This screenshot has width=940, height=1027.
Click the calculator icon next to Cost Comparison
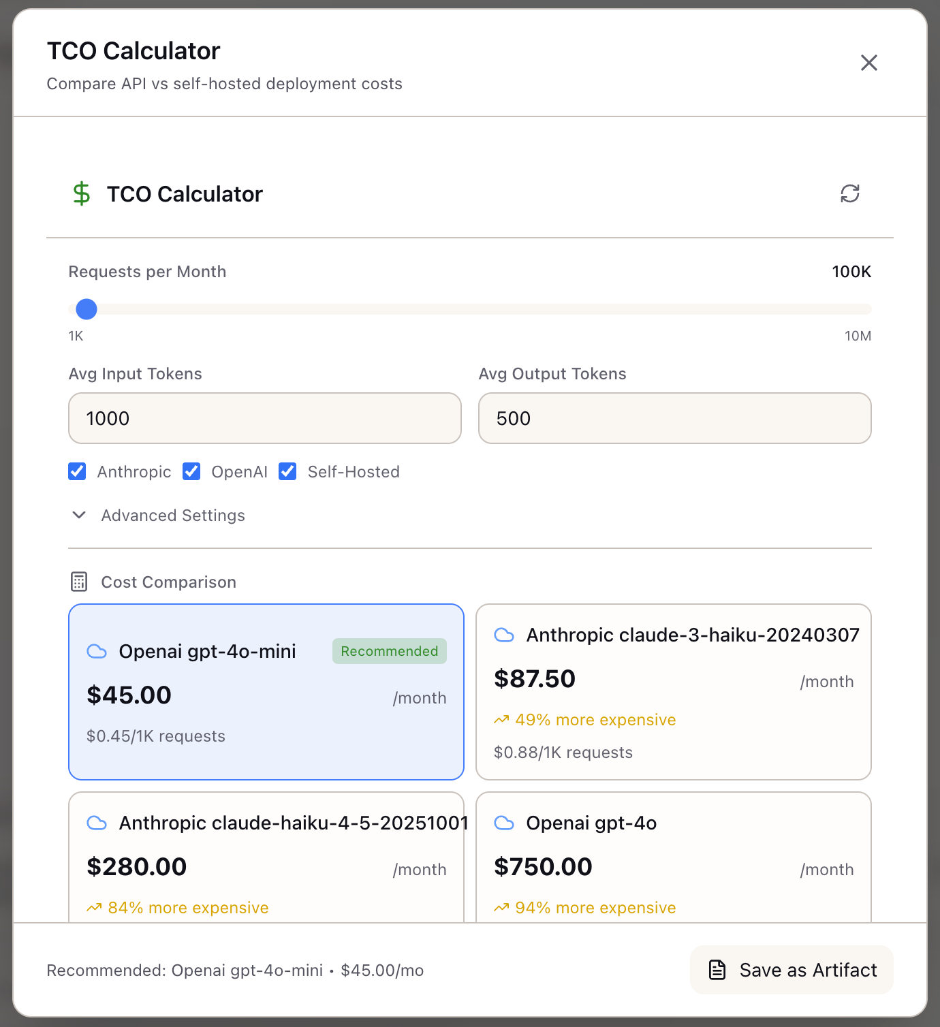[x=79, y=582]
